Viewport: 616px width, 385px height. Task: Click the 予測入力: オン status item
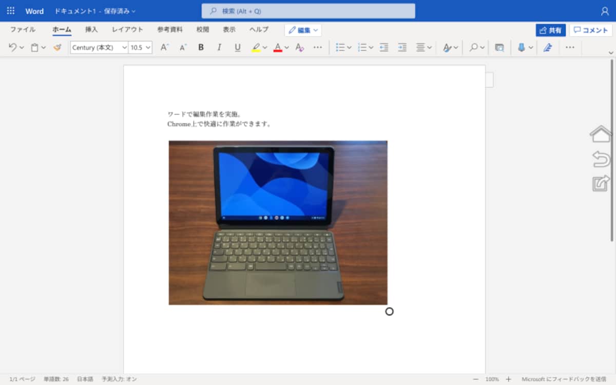pyautogui.click(x=119, y=379)
